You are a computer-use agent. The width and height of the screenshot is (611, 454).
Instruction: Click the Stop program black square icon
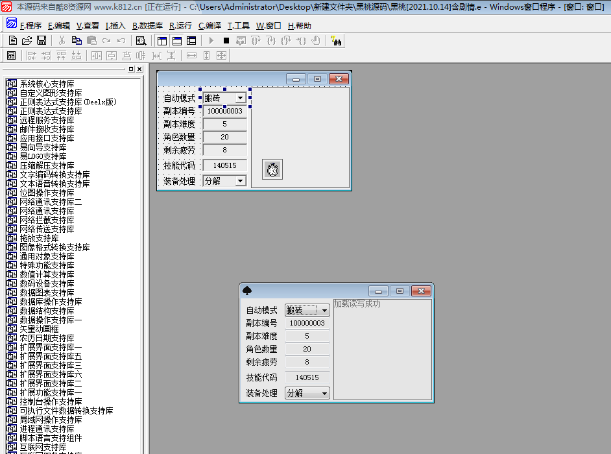click(x=226, y=41)
